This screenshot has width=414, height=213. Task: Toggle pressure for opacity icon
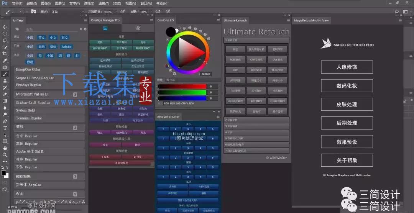click(123, 11)
